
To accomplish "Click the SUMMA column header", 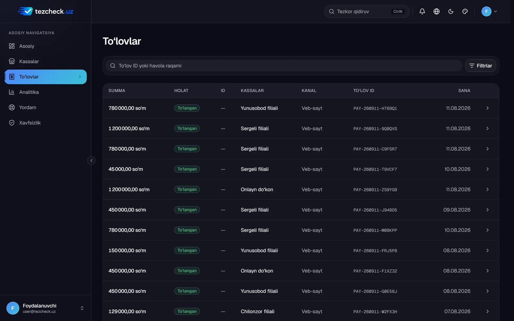I will point(117,91).
